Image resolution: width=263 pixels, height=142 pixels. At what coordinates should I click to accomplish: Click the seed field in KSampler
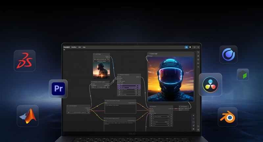pos(161,115)
